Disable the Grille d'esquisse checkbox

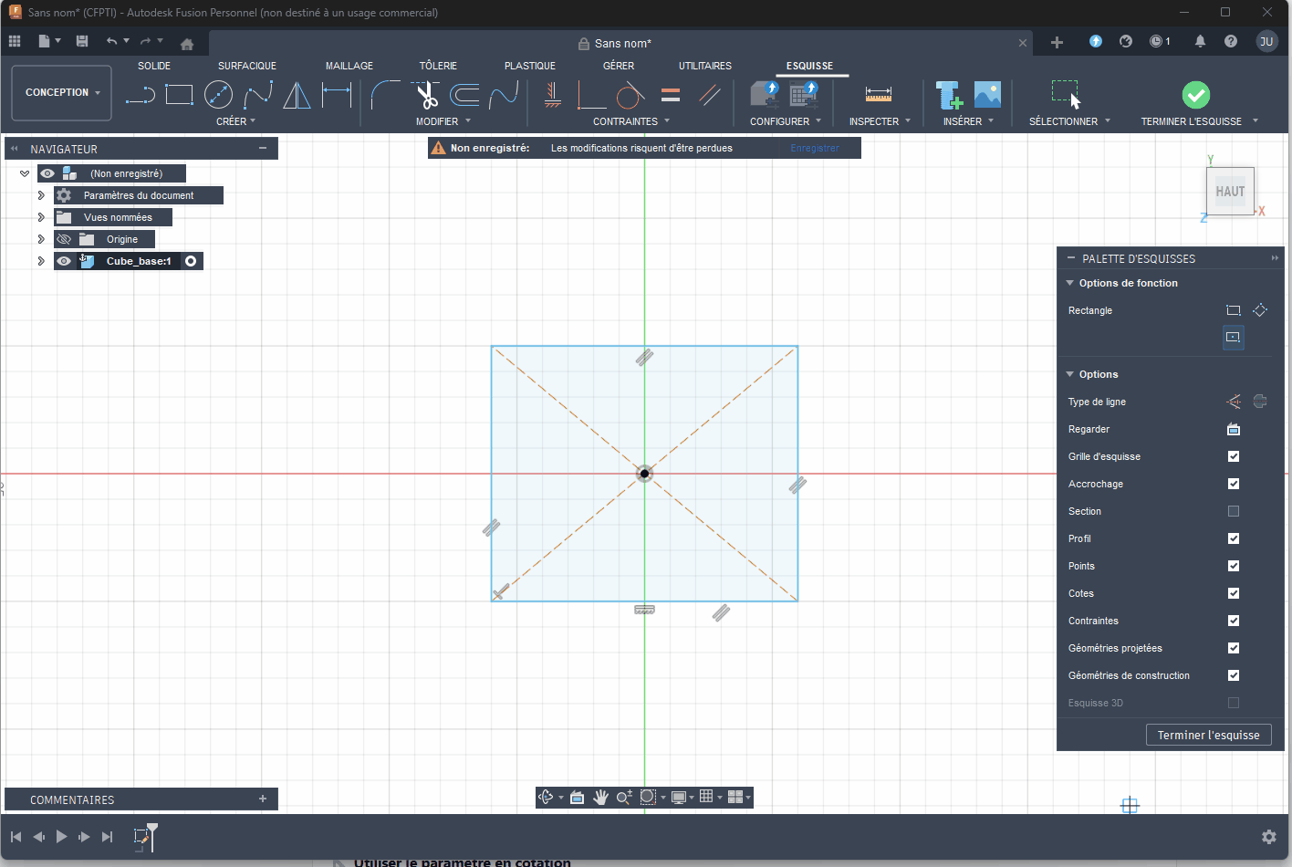click(x=1233, y=456)
